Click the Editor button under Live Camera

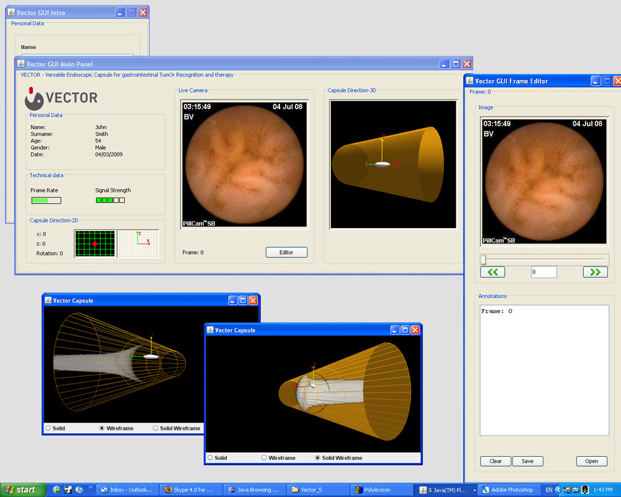286,252
